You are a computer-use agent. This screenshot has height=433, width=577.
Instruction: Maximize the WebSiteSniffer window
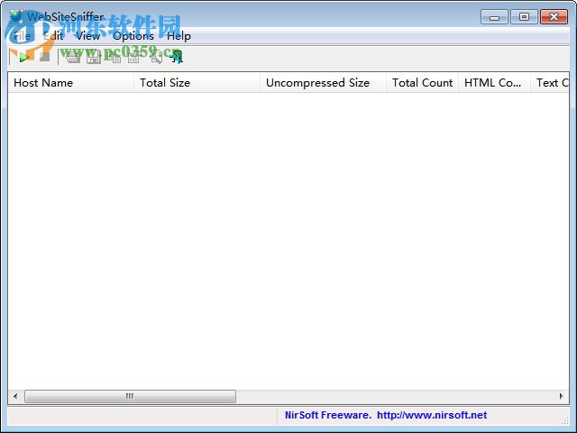click(x=524, y=17)
